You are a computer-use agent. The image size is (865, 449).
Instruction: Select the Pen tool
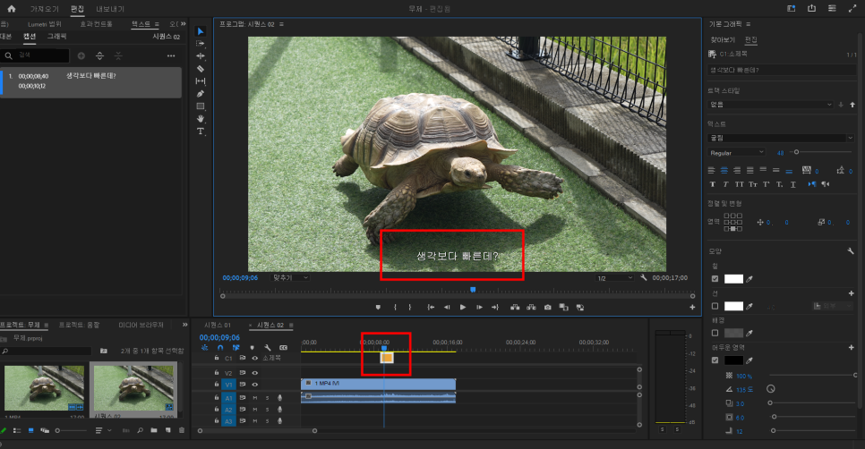(x=201, y=94)
